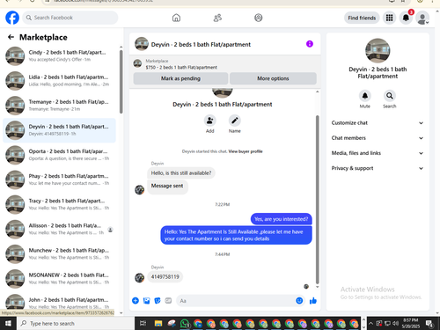The image size is (440, 330).
Task: Open the Friends icon in top navigation
Action: click(217, 18)
